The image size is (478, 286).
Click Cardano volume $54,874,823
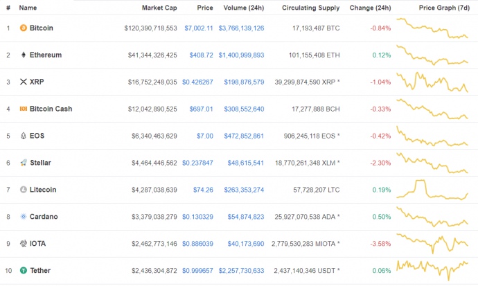pos(246,217)
